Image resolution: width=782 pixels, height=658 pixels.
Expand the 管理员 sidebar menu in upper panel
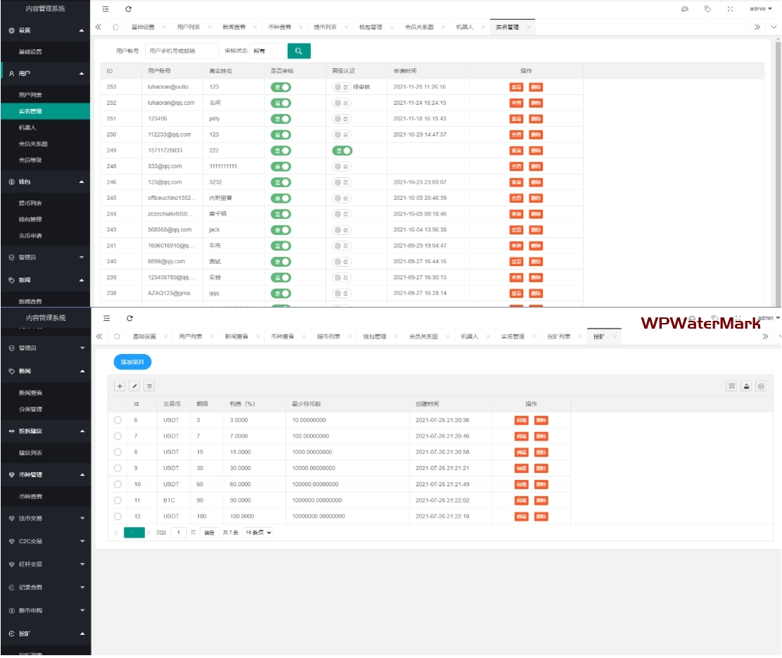45,258
